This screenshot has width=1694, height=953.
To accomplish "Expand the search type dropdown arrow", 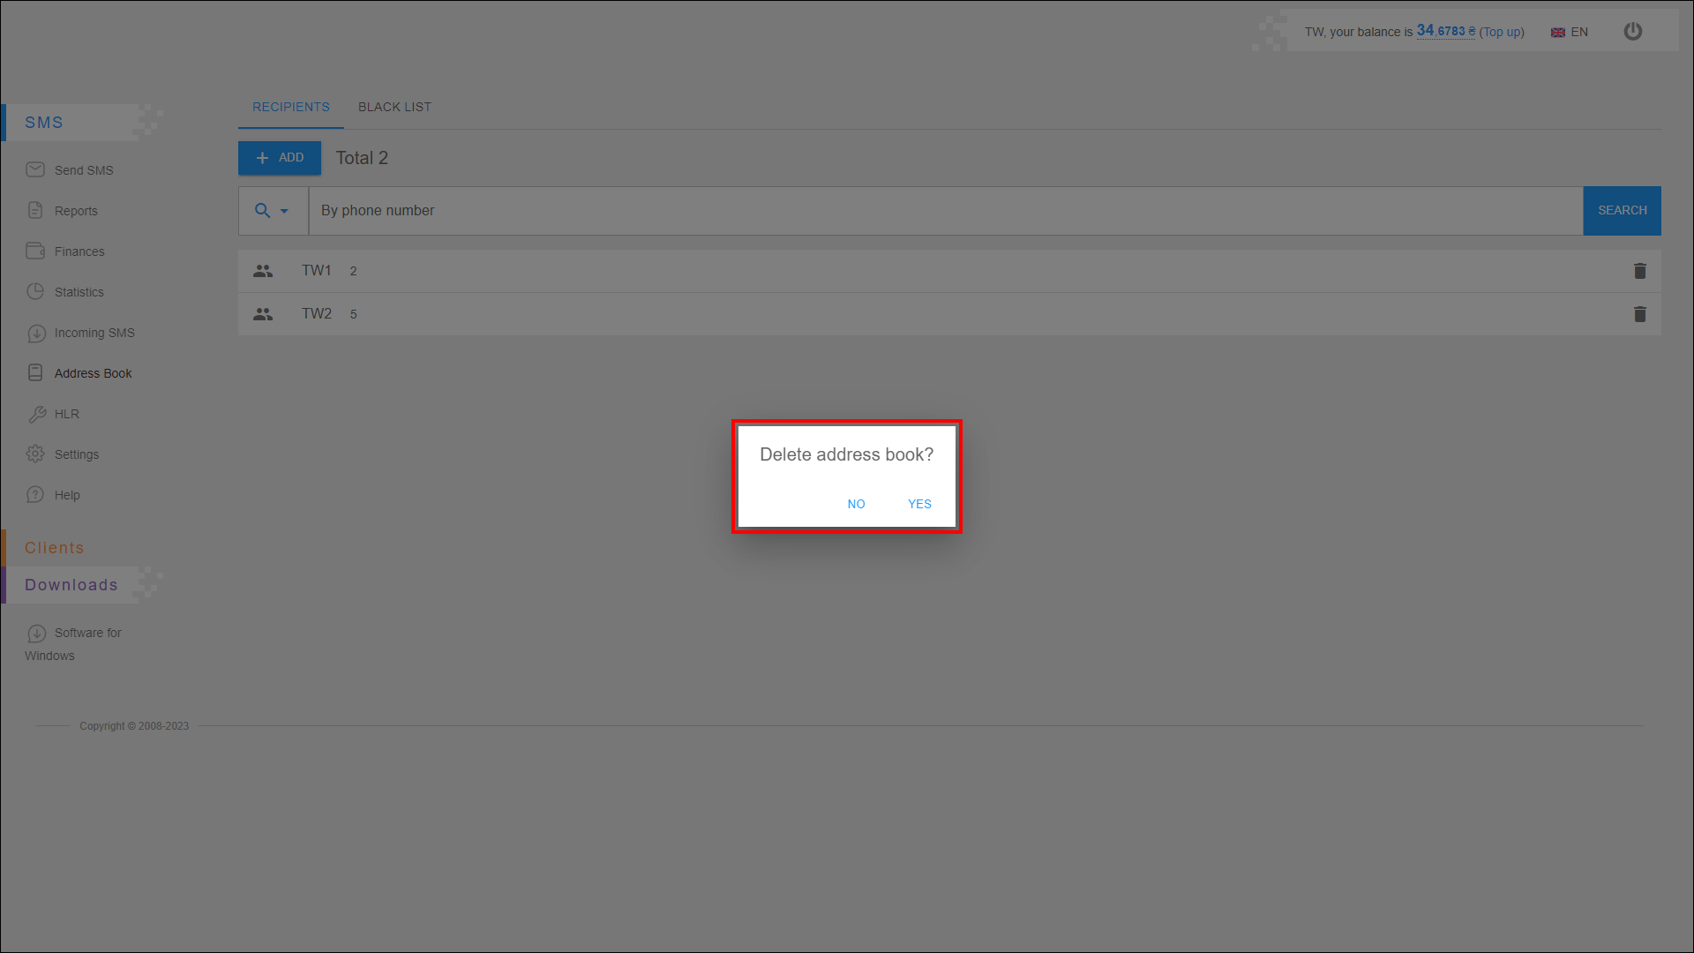I will 284,211.
